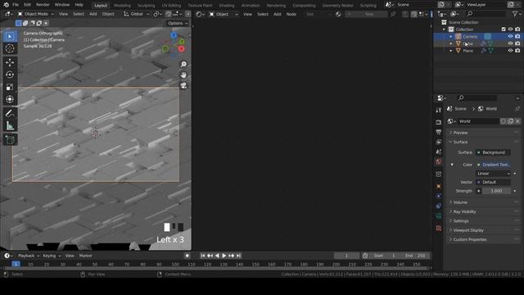The height and width of the screenshot is (295, 524).
Task: Open the Object properties tab
Action: [439, 186]
